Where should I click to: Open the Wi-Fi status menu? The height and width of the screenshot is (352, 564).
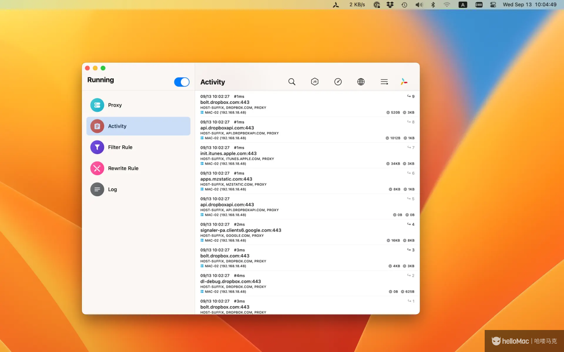pos(447,5)
